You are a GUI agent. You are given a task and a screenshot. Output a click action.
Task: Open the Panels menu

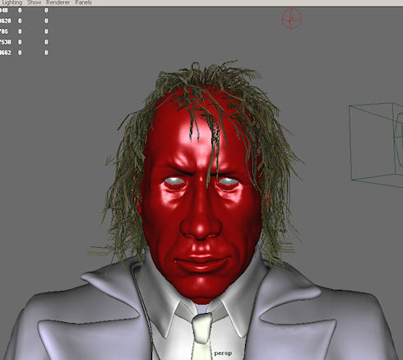(x=83, y=2)
